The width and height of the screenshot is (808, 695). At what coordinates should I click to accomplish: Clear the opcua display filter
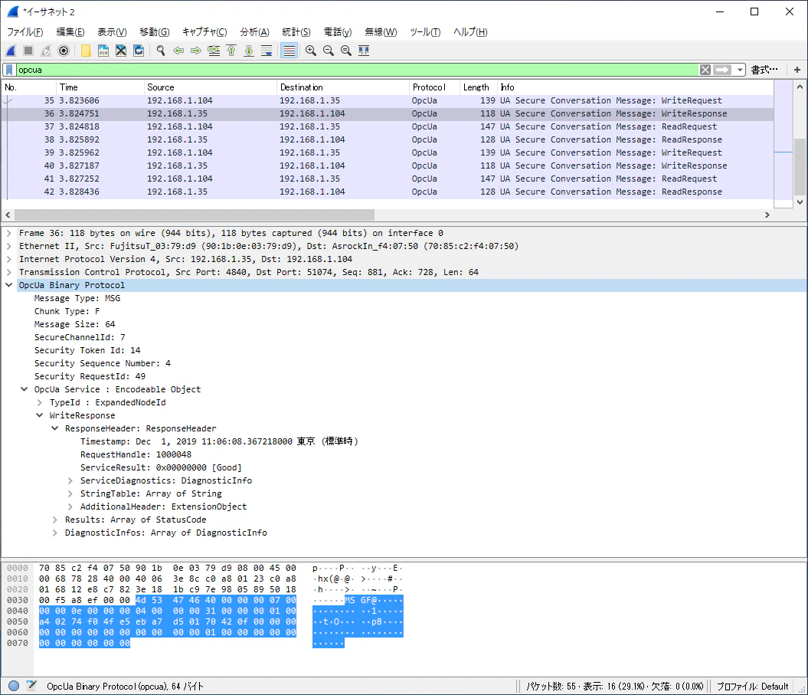(x=705, y=70)
